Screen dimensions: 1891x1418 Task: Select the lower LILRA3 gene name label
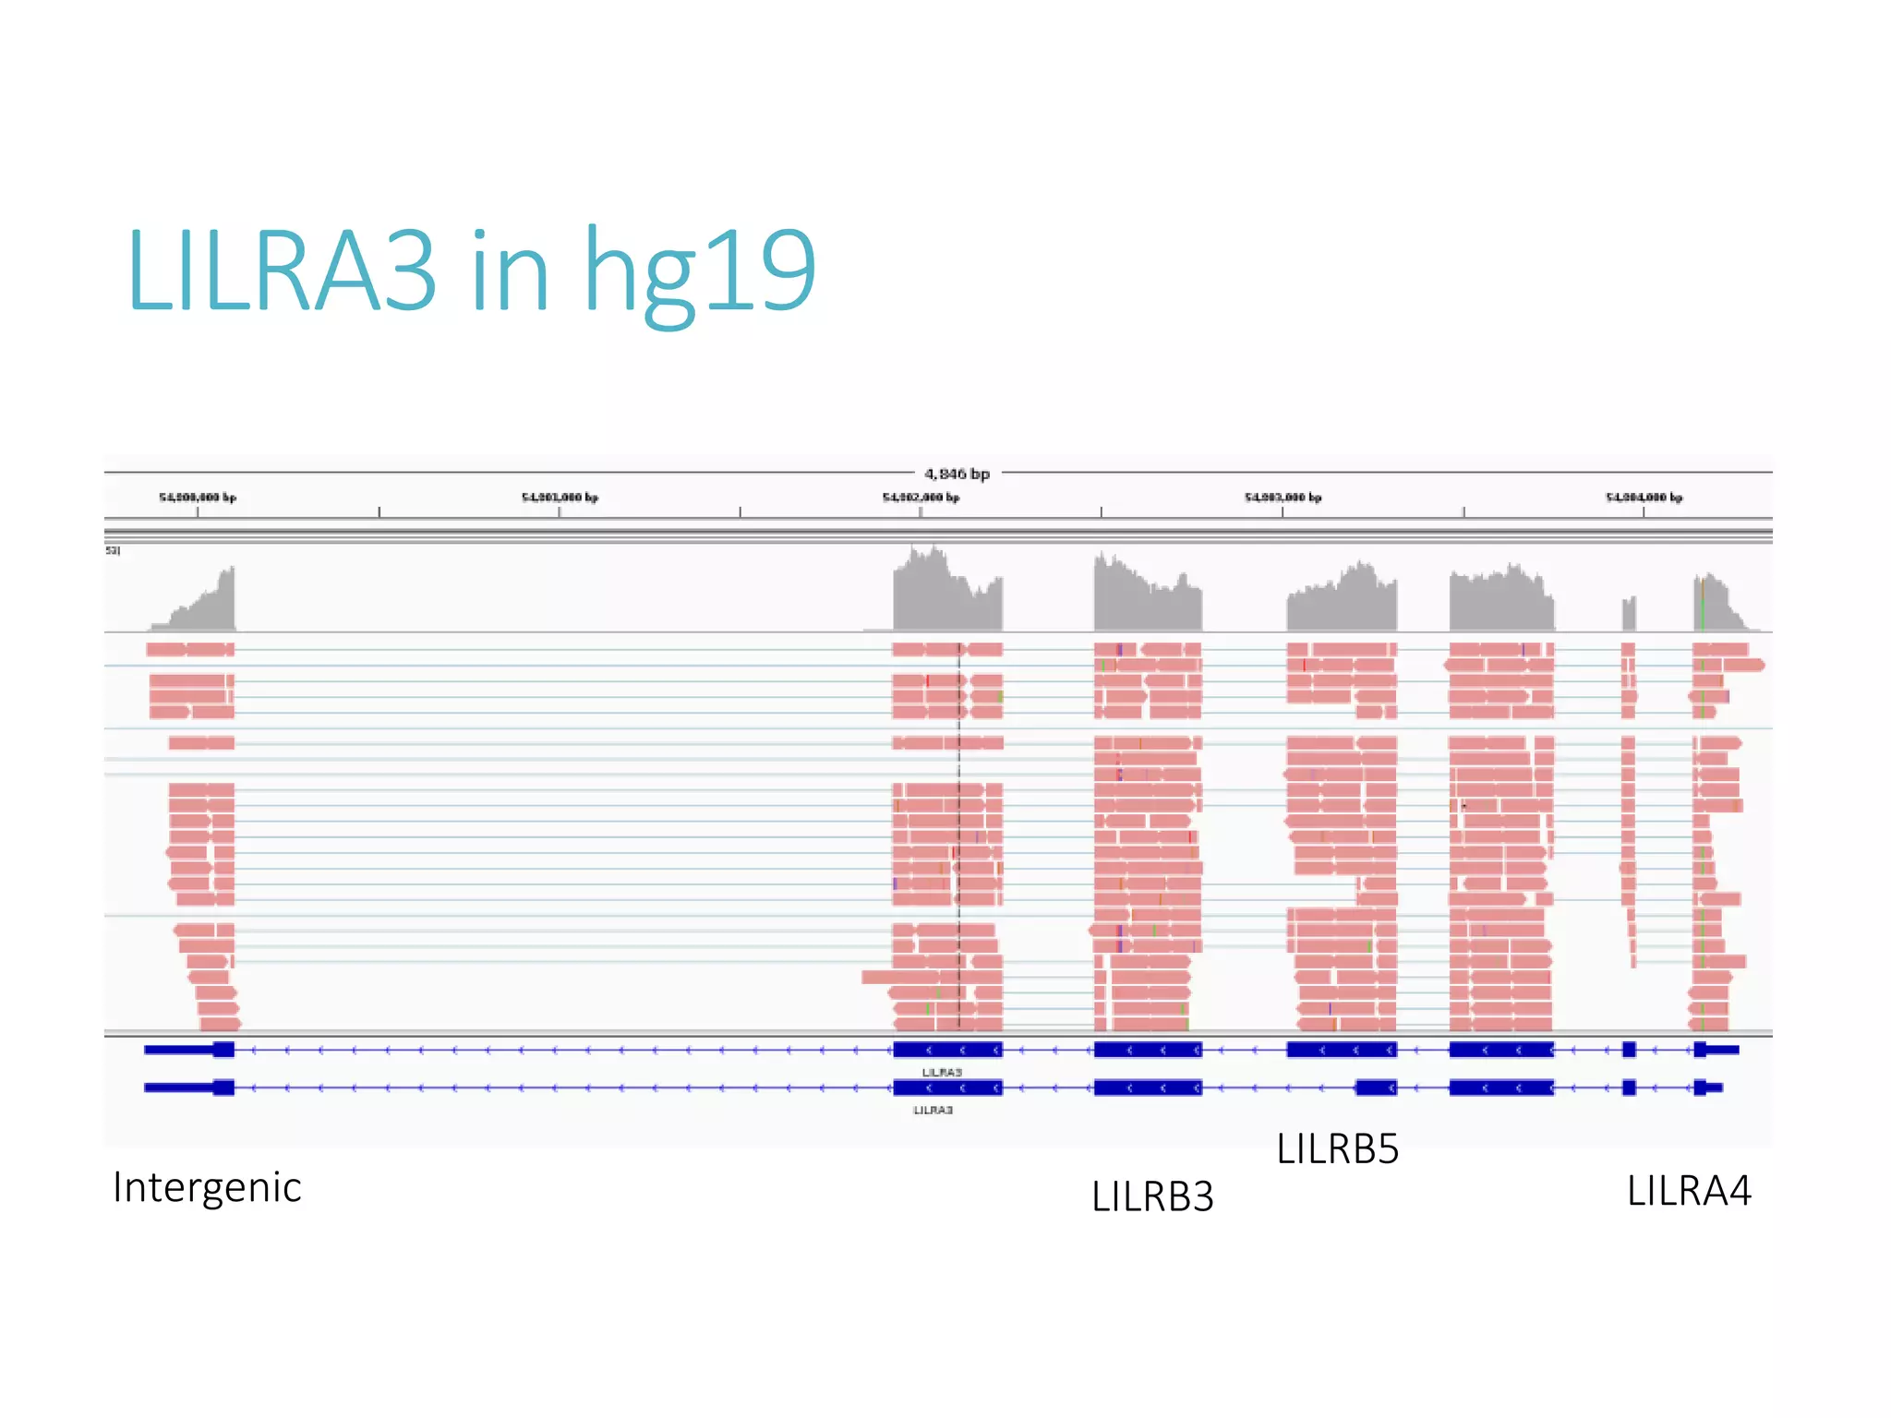(x=933, y=1110)
